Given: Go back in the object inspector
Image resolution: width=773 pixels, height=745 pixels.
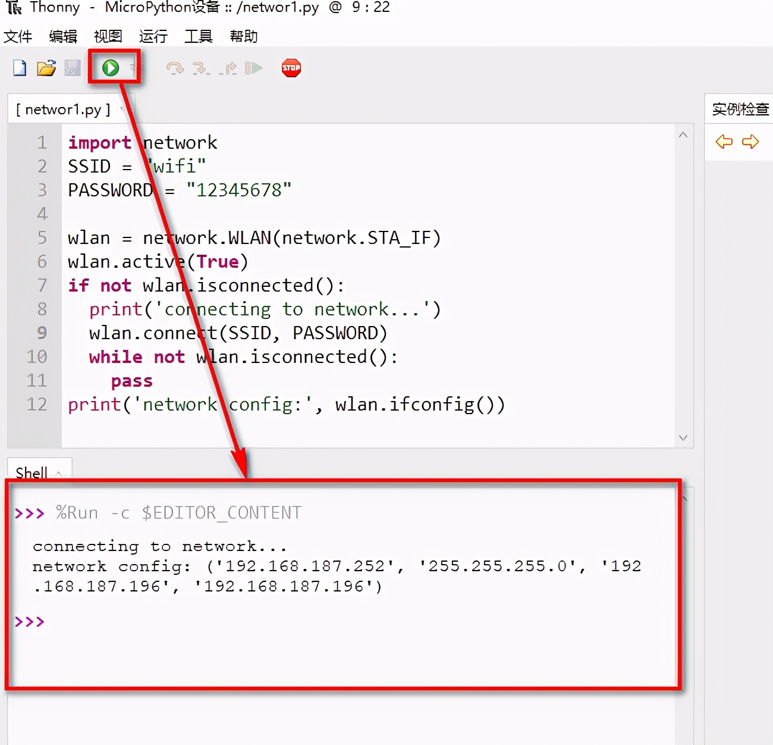Looking at the screenshot, I should point(724,142).
